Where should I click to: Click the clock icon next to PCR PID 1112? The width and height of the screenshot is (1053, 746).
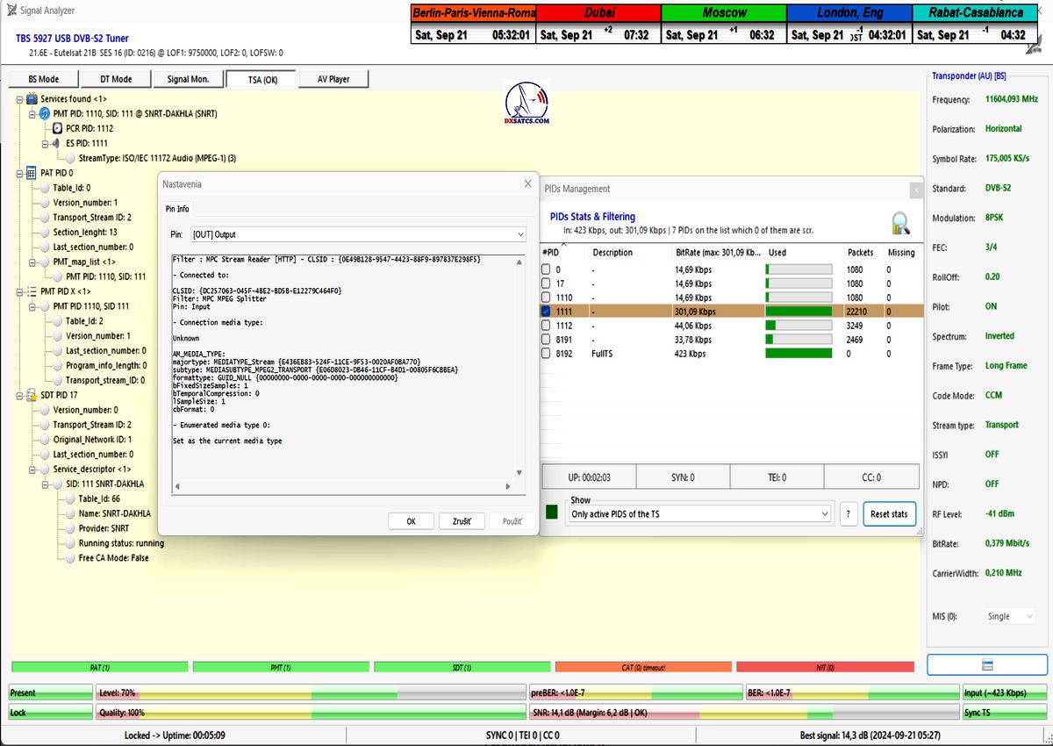pyautogui.click(x=58, y=128)
